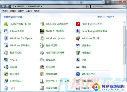This screenshot has width=127, height=92.
Task: Open 键盘 keyboard icon
Action: point(78,67)
